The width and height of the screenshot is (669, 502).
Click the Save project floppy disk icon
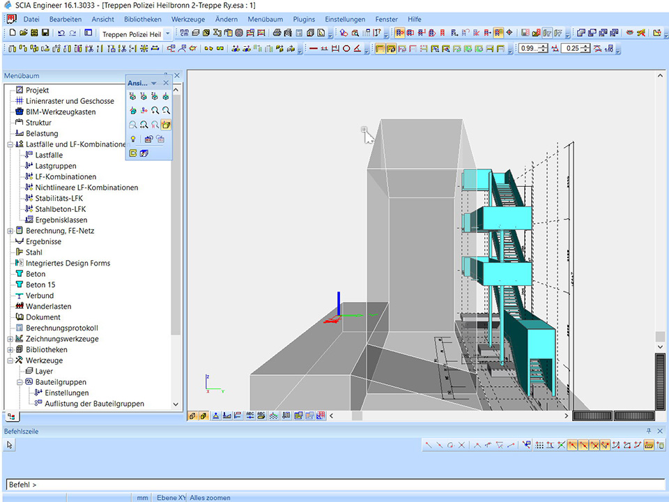pyautogui.click(x=45, y=33)
